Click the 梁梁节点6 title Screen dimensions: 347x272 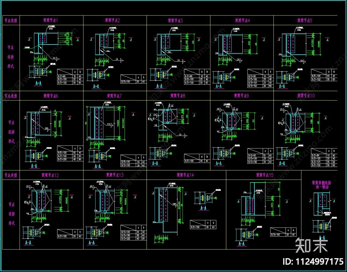(x=51, y=96)
